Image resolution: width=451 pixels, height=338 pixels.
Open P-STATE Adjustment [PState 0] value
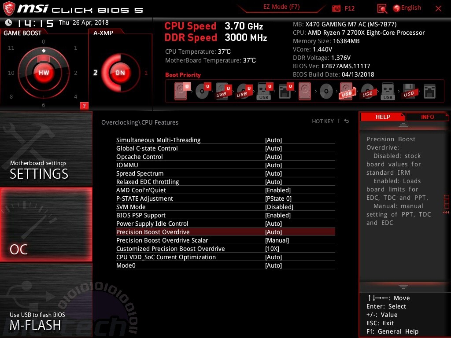pyautogui.click(x=278, y=198)
